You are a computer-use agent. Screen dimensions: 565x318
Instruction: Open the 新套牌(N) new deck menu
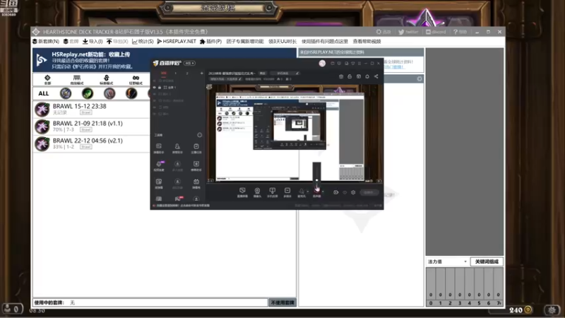pyautogui.click(x=45, y=42)
